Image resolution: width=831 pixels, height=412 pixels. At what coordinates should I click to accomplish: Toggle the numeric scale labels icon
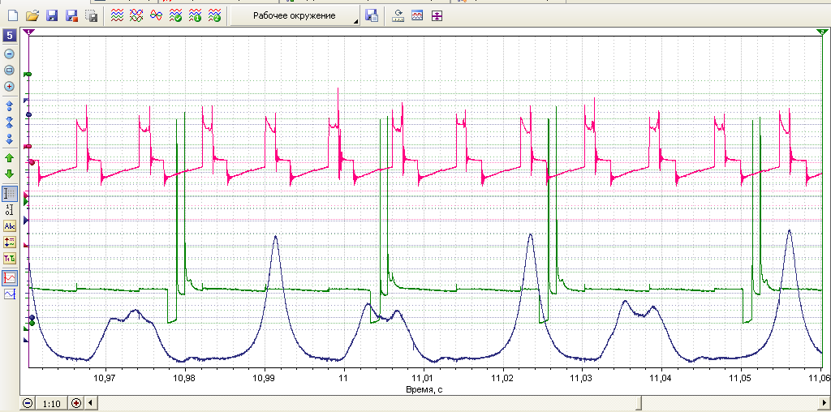tap(10, 210)
